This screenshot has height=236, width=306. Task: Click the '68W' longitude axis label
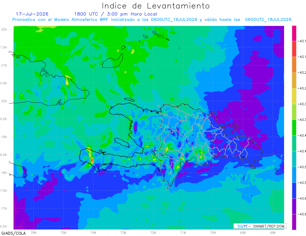[x=273, y=232]
